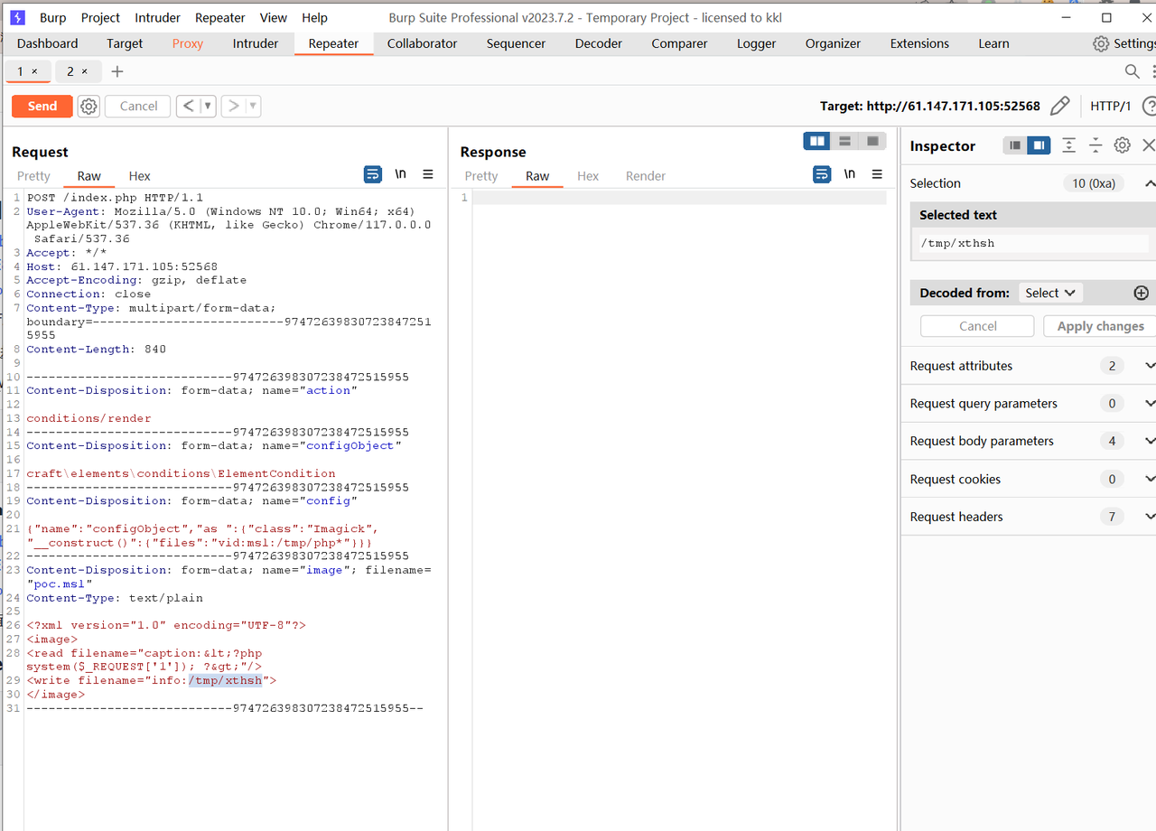Open Request editor hamburger menu
The height and width of the screenshot is (831, 1156).
[x=428, y=174]
